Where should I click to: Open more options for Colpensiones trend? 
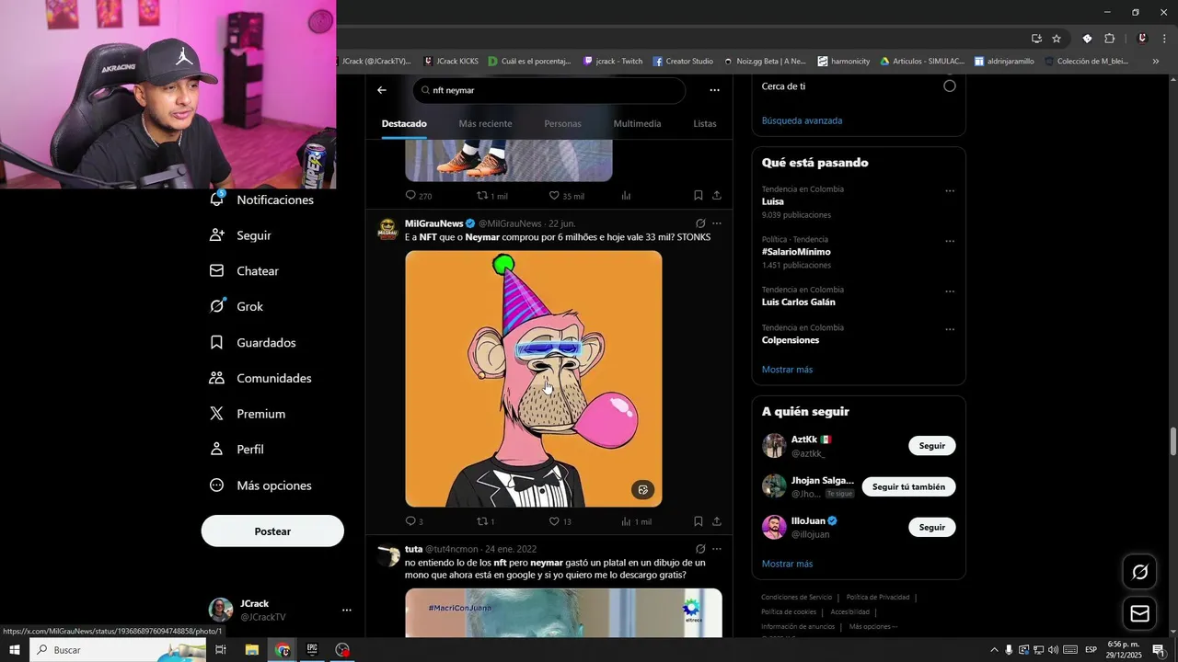point(950,329)
